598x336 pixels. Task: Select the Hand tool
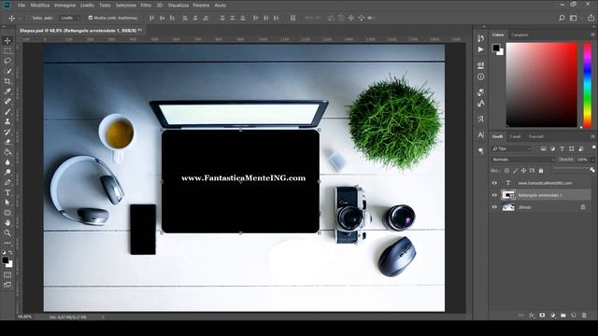[7, 222]
